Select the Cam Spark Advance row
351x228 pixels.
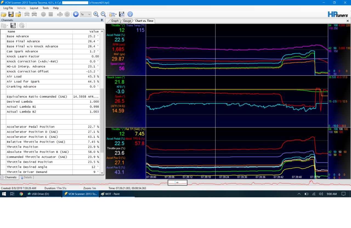(x=50, y=51)
